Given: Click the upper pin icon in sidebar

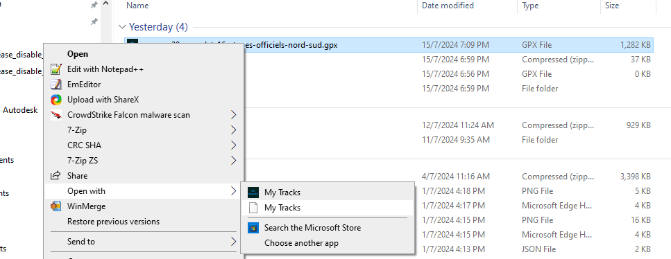Looking at the screenshot, I should click(94, 5).
